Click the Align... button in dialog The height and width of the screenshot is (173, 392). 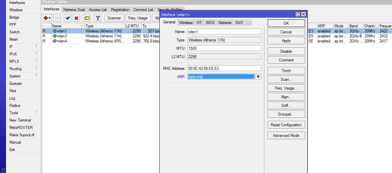point(286,97)
